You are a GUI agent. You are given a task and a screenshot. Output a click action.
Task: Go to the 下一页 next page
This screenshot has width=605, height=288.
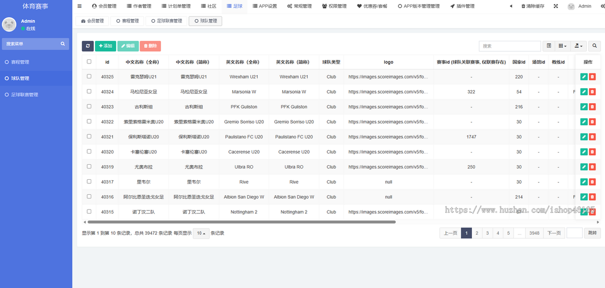(x=554, y=233)
